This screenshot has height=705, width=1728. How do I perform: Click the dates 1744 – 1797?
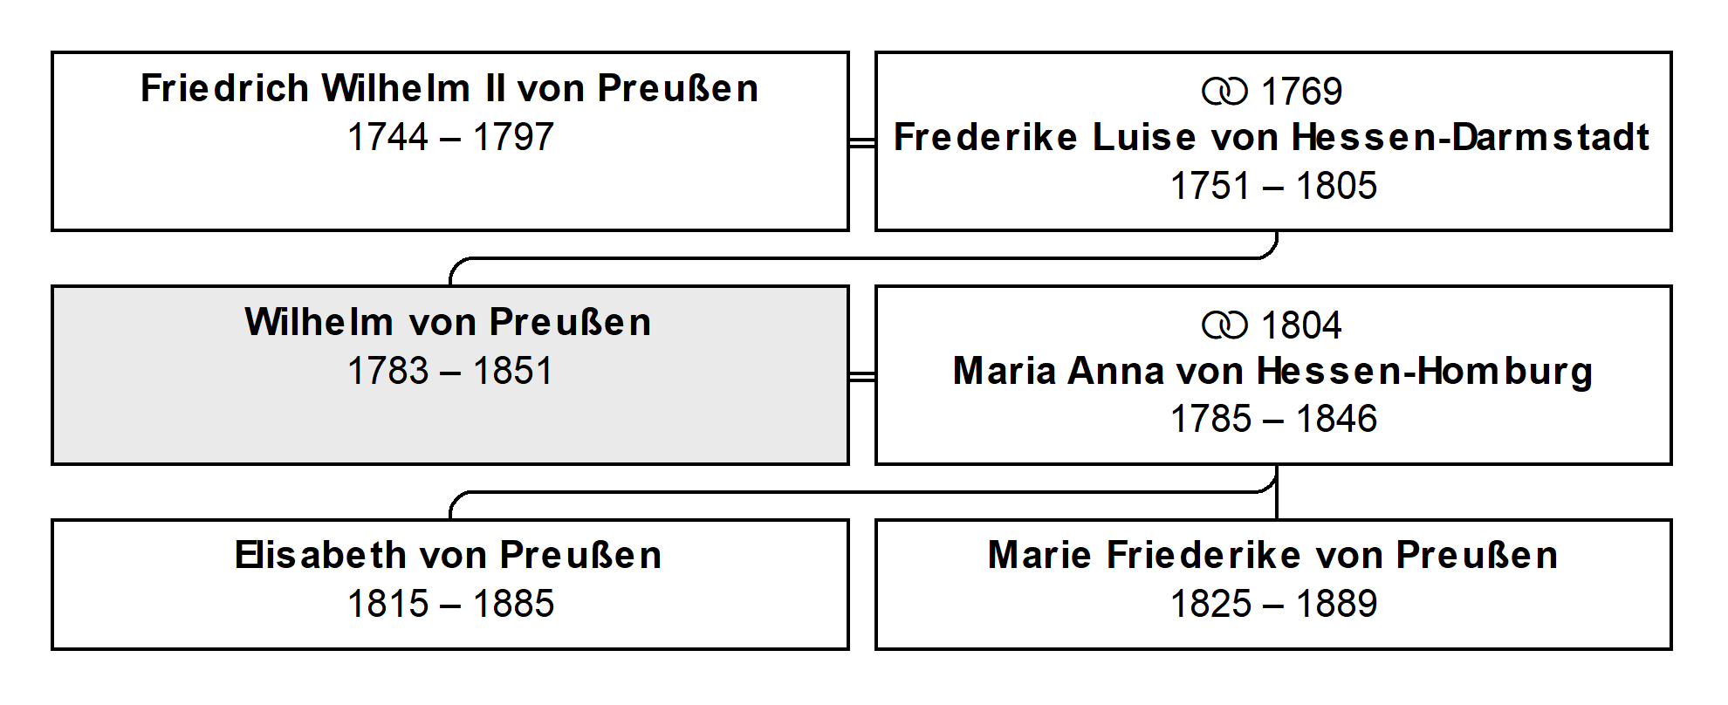click(450, 137)
